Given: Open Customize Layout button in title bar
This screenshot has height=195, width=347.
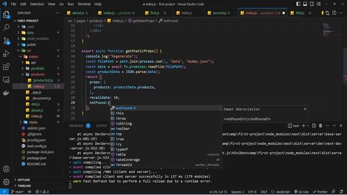Looking at the screenshot, I should [x=319, y=4].
